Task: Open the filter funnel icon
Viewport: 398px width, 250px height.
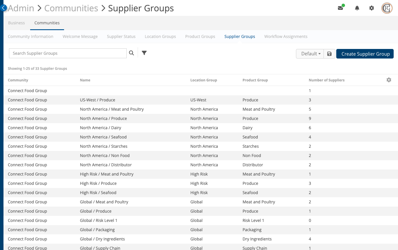Action: 144,53
